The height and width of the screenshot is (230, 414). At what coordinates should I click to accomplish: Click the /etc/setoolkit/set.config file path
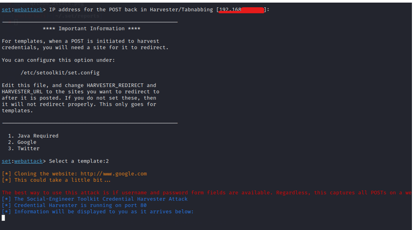tap(60, 73)
